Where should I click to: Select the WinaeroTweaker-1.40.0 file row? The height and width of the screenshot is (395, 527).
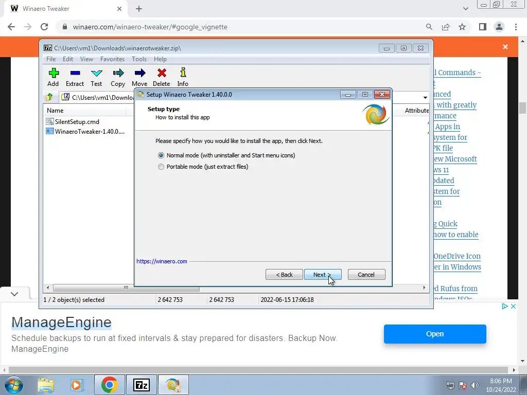click(x=85, y=131)
